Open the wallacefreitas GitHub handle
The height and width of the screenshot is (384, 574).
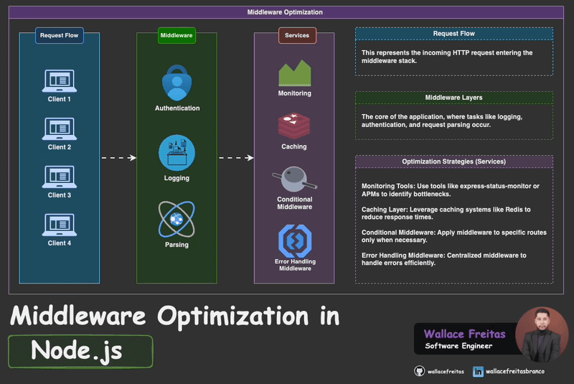[x=446, y=372]
